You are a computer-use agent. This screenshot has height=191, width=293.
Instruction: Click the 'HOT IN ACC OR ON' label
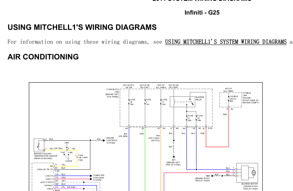tap(128, 86)
